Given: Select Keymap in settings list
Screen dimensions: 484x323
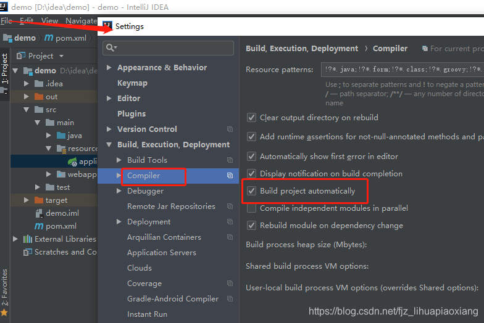Looking at the screenshot, I should tap(132, 83).
